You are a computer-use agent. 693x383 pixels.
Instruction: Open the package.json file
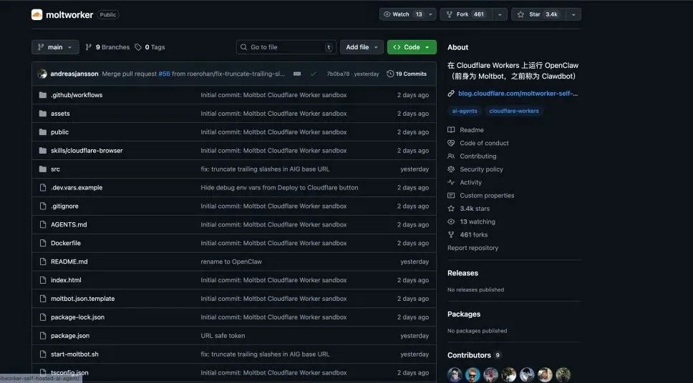coord(70,336)
